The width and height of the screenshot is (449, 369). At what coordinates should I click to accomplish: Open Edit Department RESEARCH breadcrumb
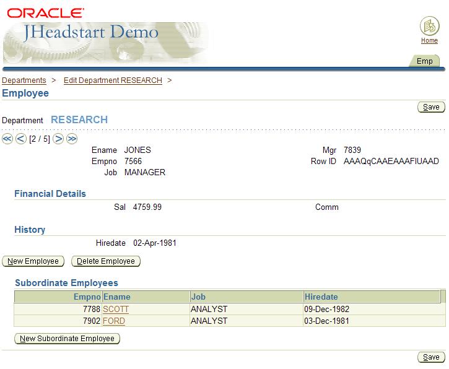113,80
